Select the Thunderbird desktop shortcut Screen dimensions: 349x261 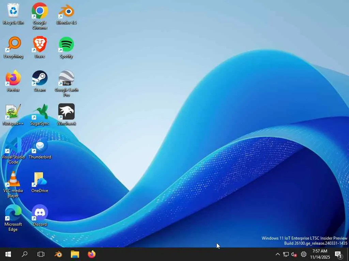[40, 148]
